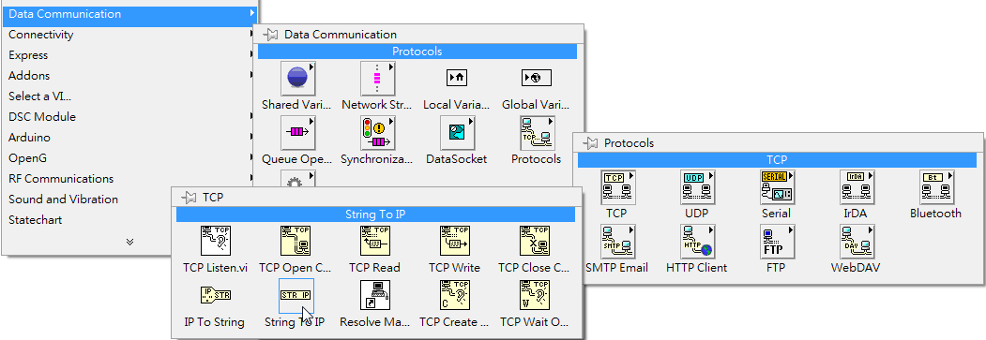The image size is (986, 340).
Task: Open the Bluetooth subpalette icon
Action: click(x=936, y=187)
